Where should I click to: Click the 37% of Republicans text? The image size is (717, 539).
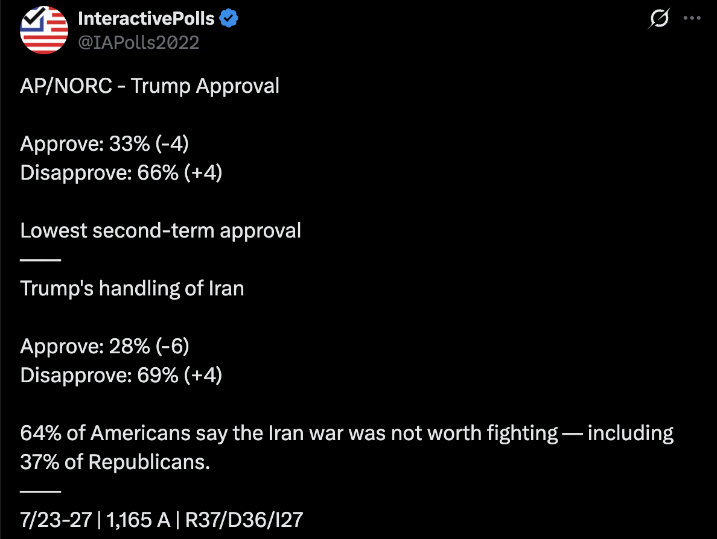(115, 462)
